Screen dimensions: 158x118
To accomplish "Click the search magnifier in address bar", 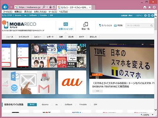I will (x=44, y=7).
